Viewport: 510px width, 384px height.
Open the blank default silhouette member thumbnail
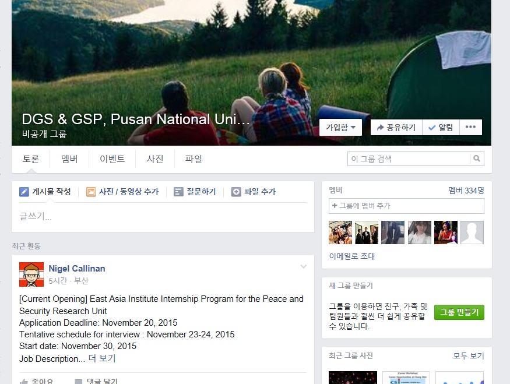(472, 232)
